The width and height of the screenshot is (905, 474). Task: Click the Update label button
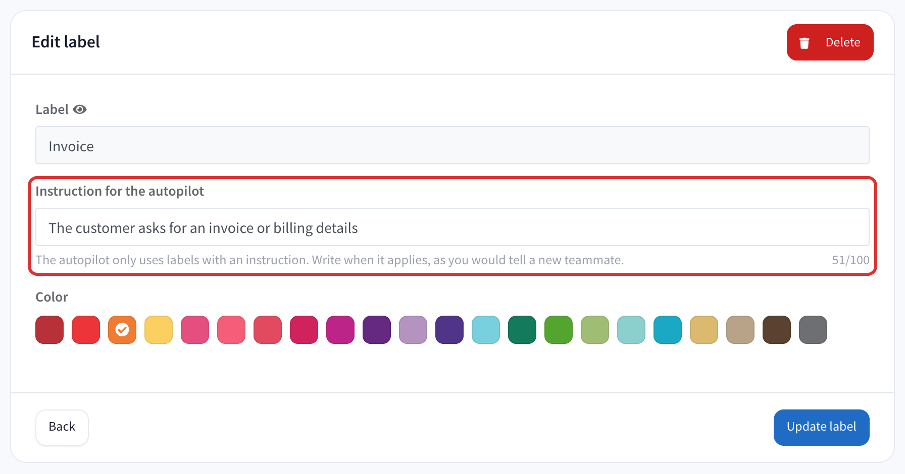tap(821, 427)
